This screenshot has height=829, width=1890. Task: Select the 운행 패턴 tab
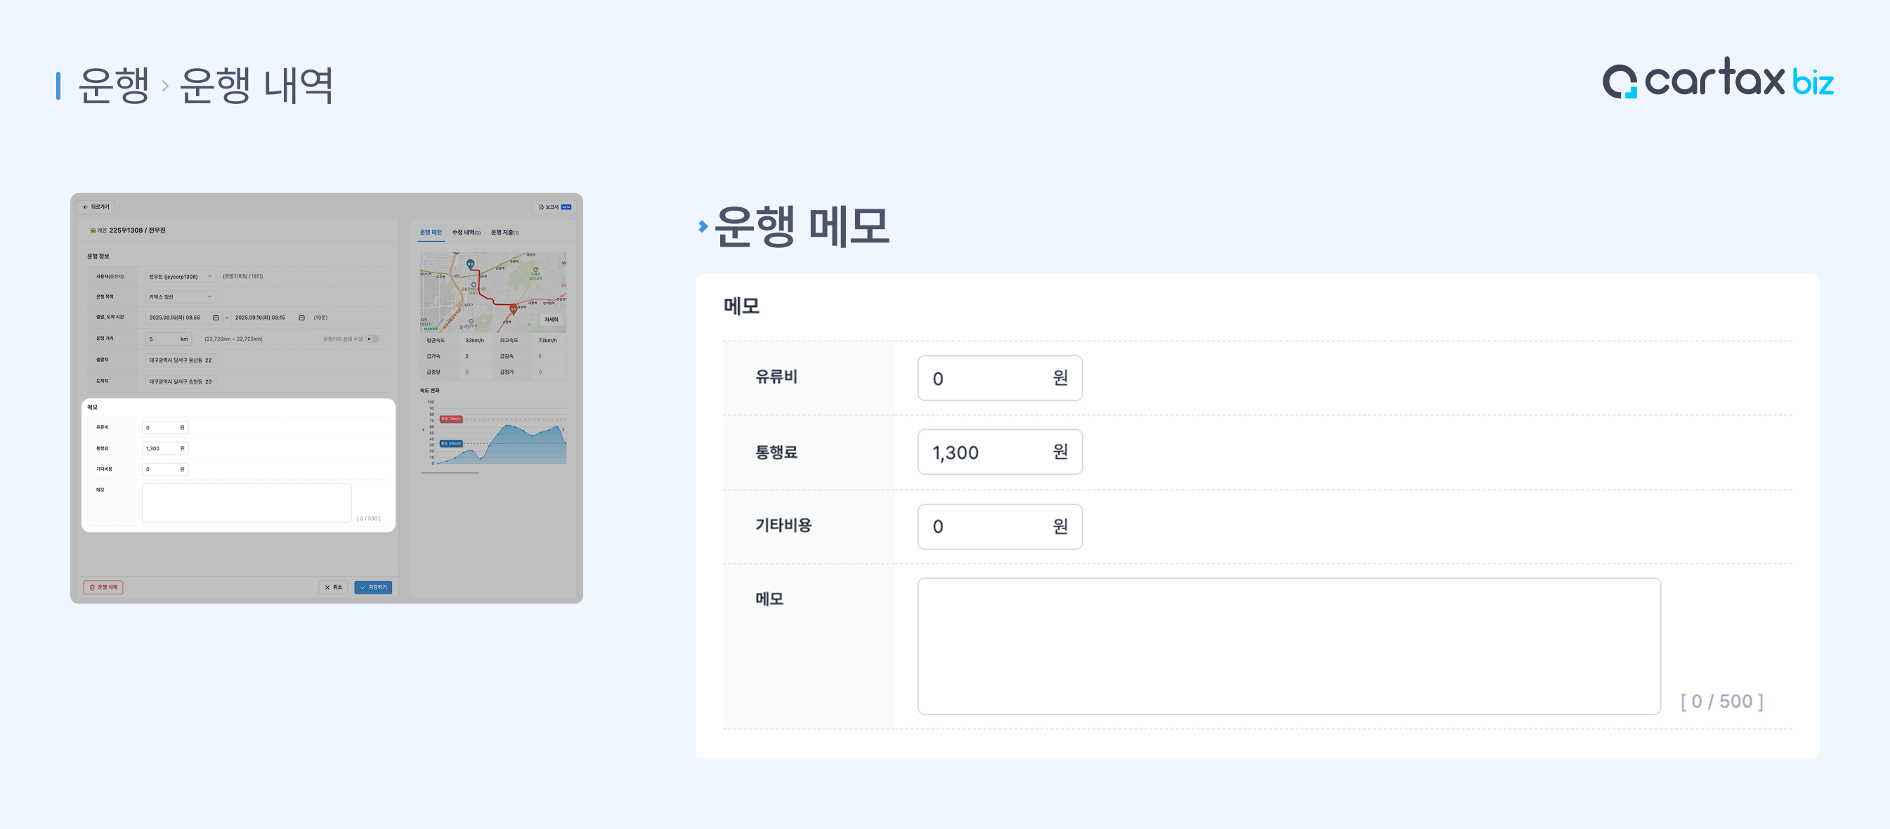[431, 233]
